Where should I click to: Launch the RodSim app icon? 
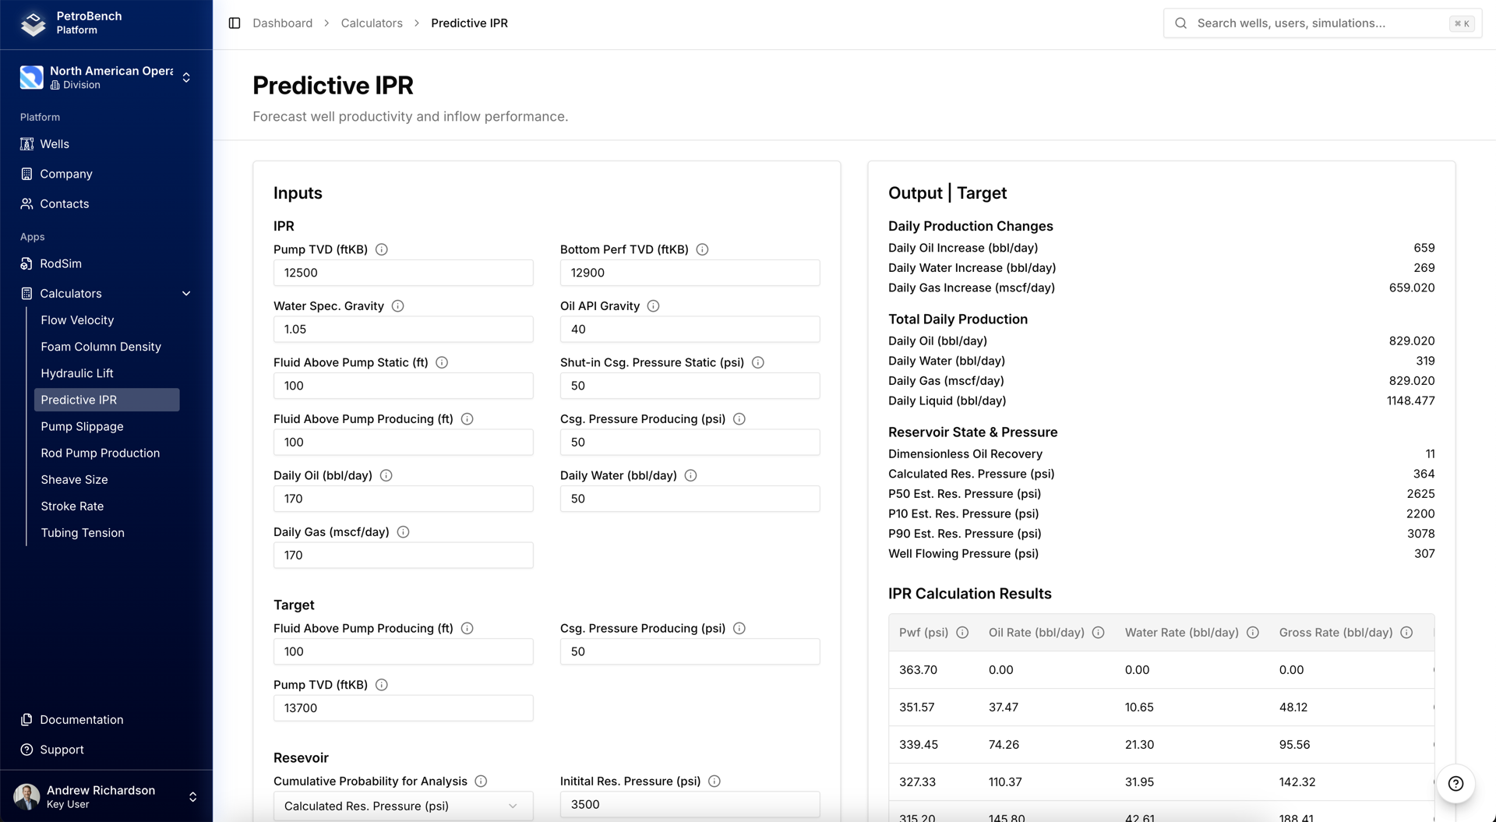click(26, 263)
